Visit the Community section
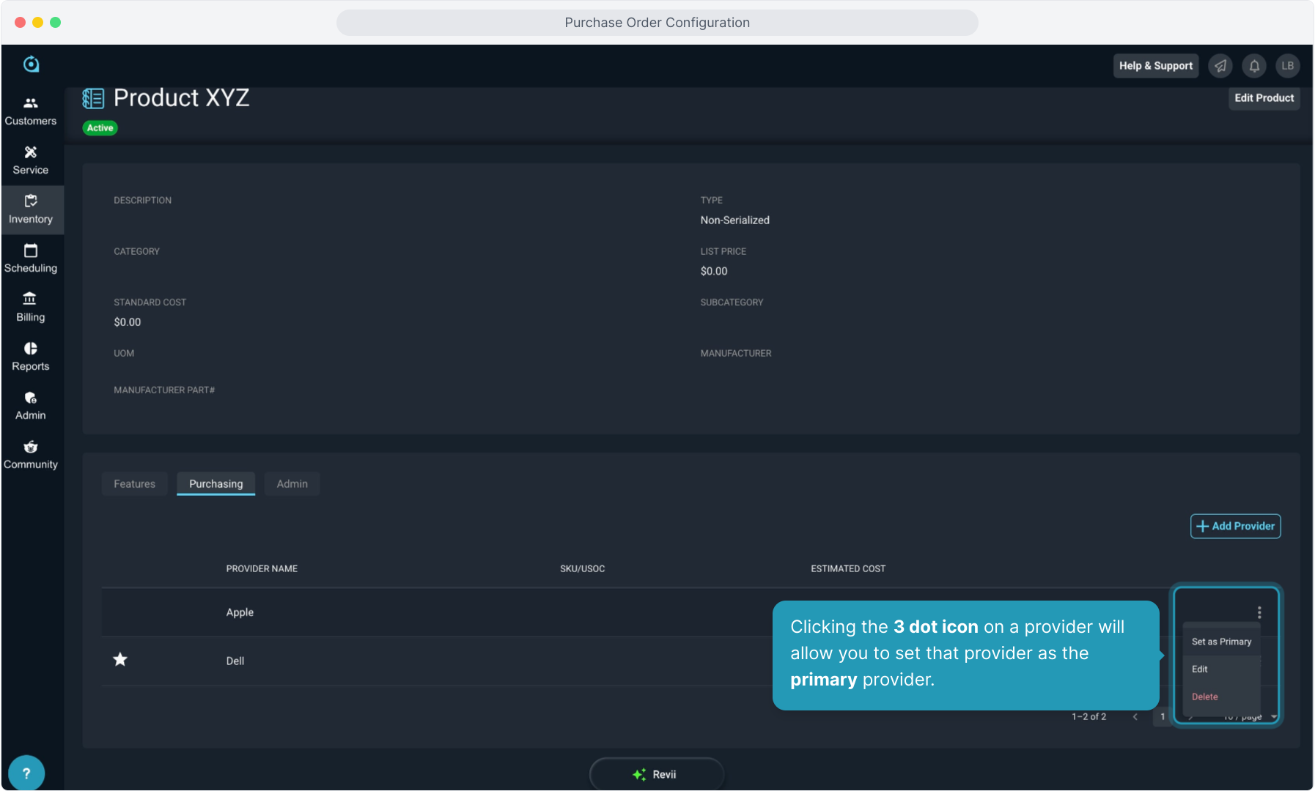This screenshot has height=791, width=1315. (x=31, y=455)
